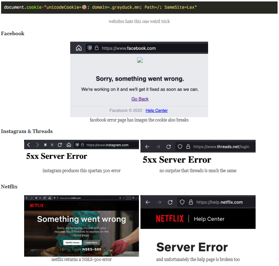Open Netflix Something went wrong screenshot
The width and height of the screenshot is (279, 266).
(81, 226)
